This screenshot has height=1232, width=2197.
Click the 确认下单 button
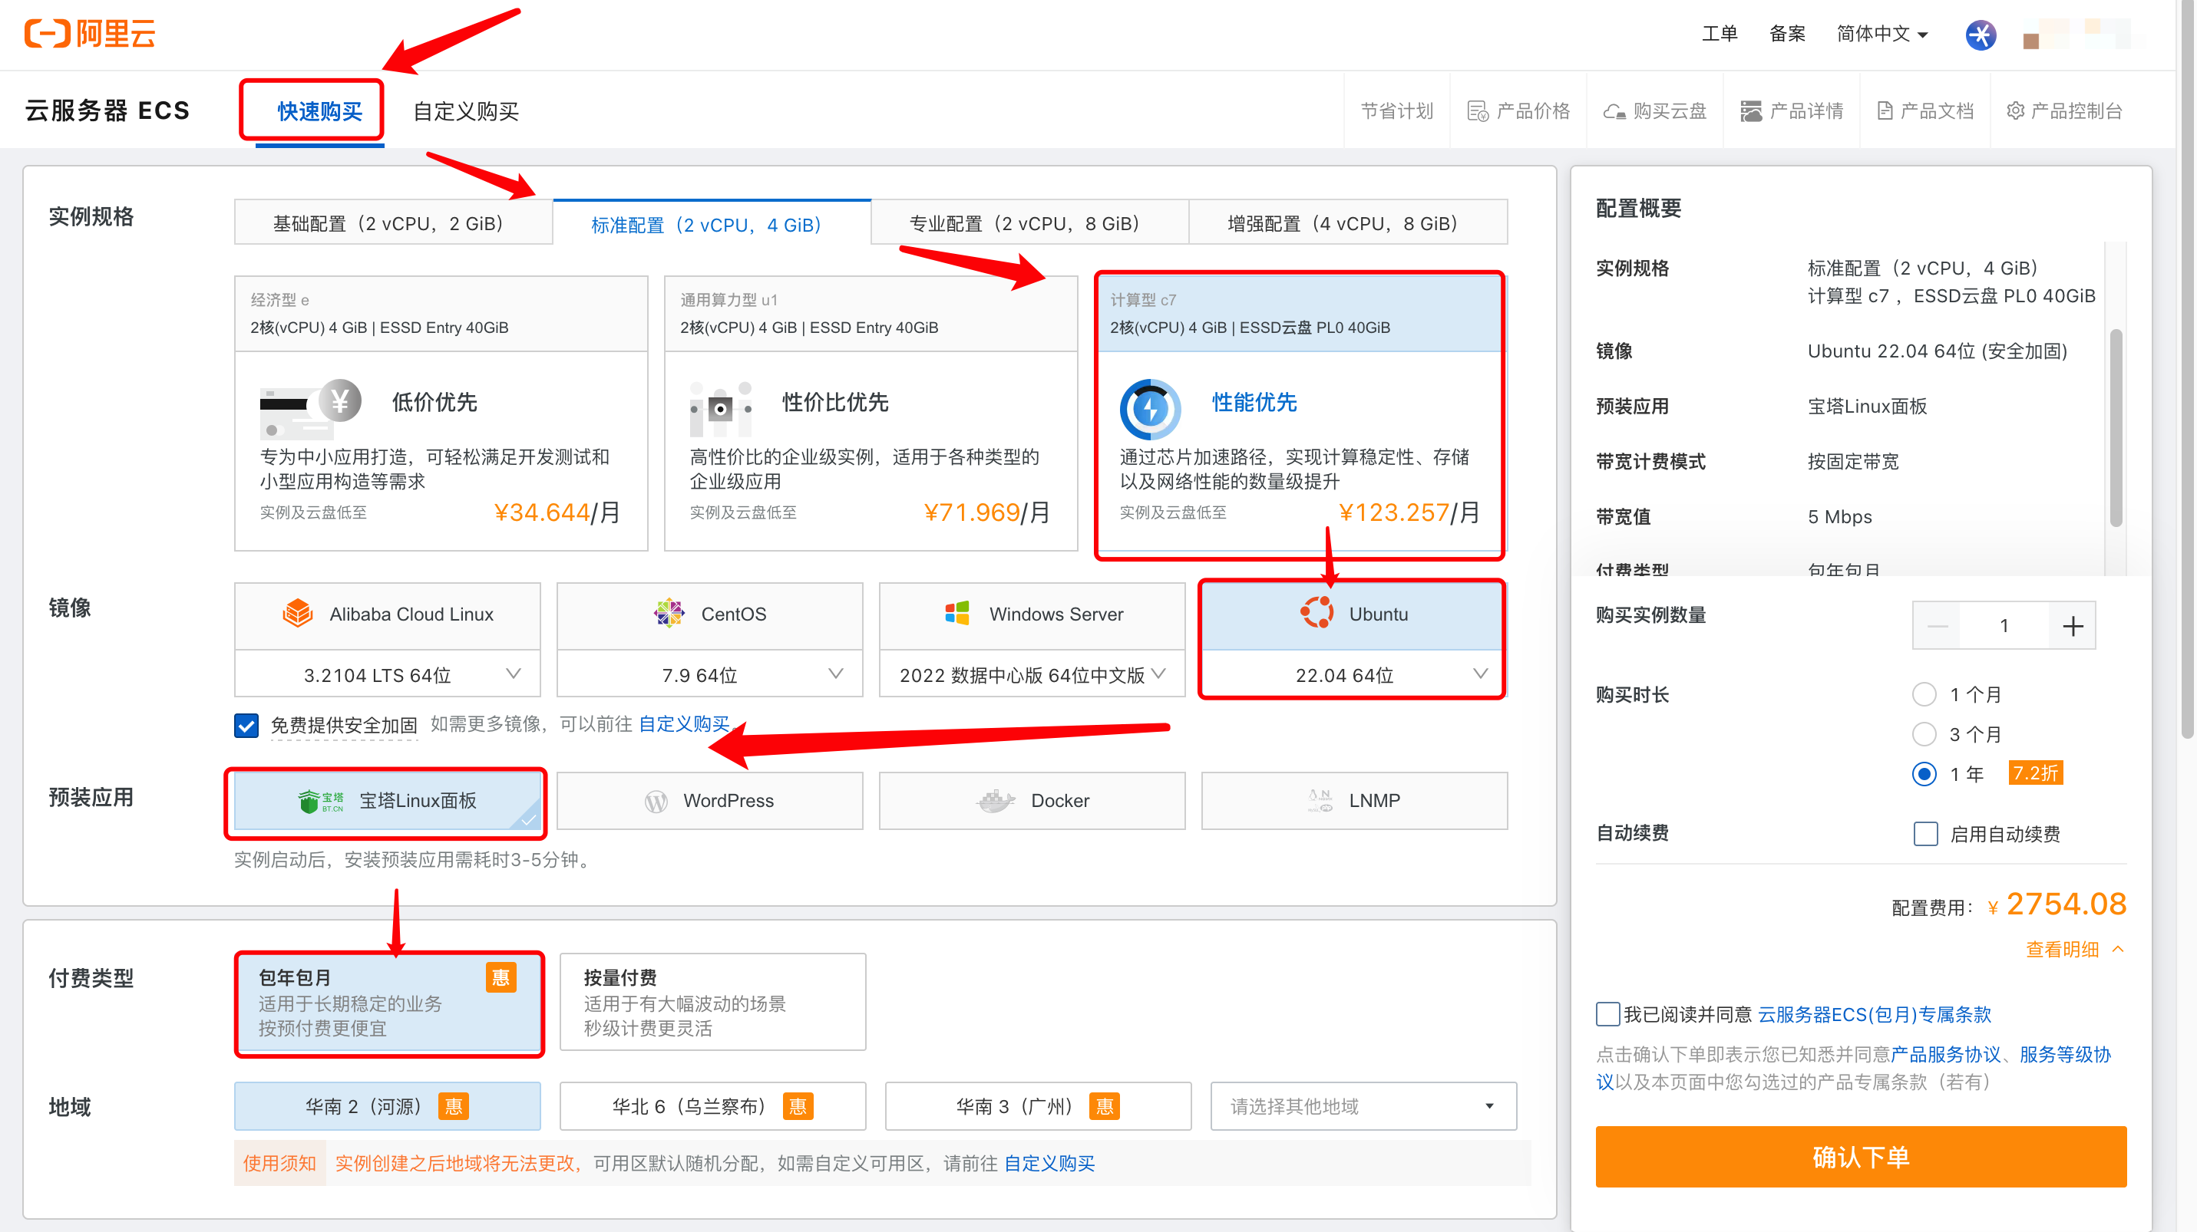1861,1157
